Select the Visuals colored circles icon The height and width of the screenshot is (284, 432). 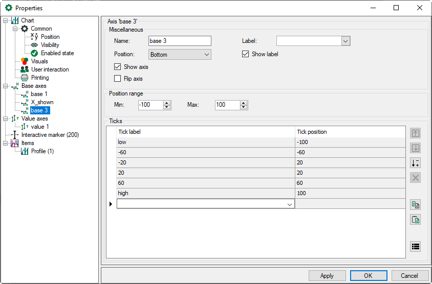[25, 61]
